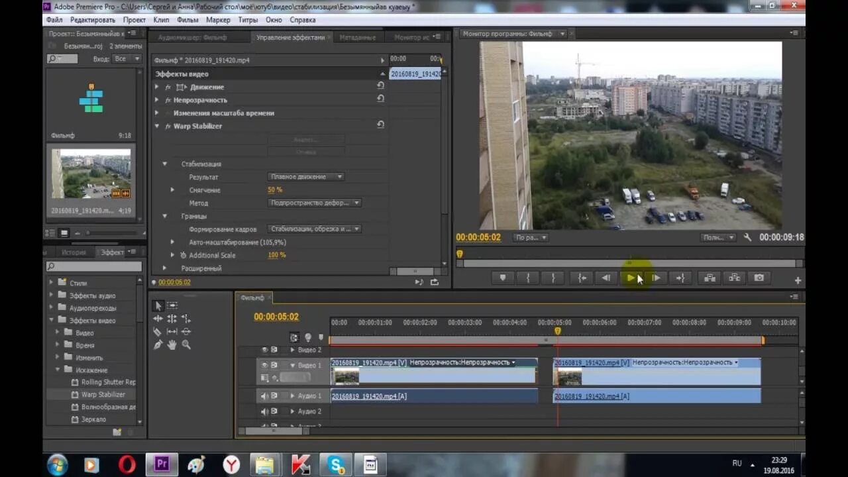The height and width of the screenshot is (477, 848).
Task: Open Формирование кадров dropdown
Action: click(315, 229)
